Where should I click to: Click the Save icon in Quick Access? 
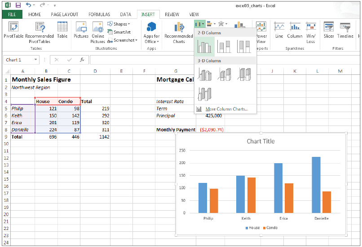point(18,5)
